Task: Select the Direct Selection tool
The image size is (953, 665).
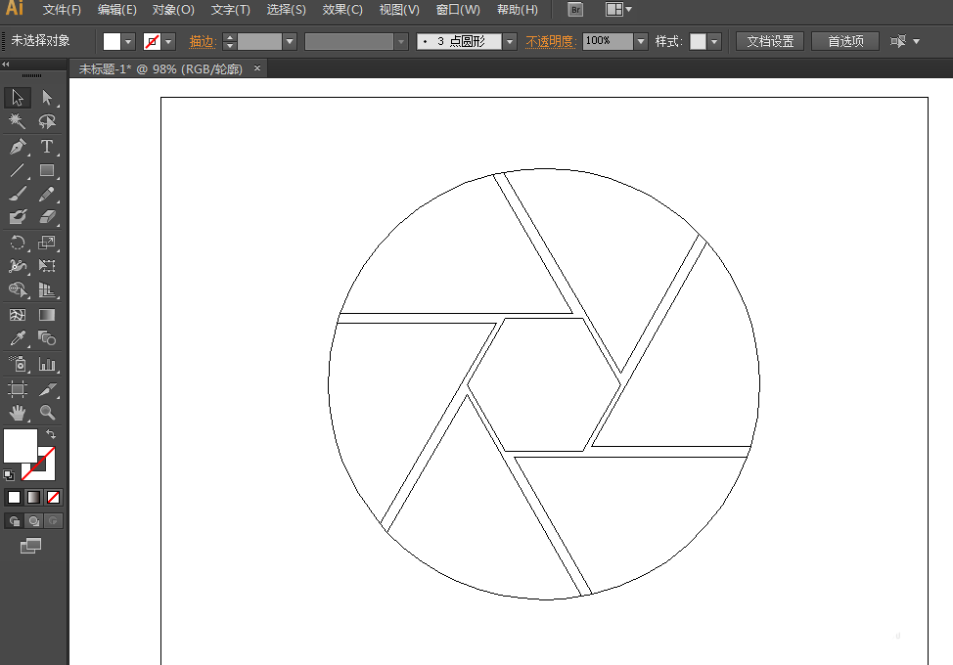Action: [47, 98]
